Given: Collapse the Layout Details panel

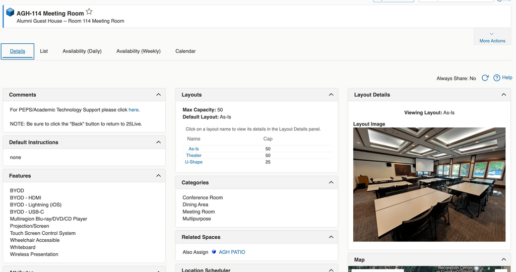Looking at the screenshot, I should [503, 95].
